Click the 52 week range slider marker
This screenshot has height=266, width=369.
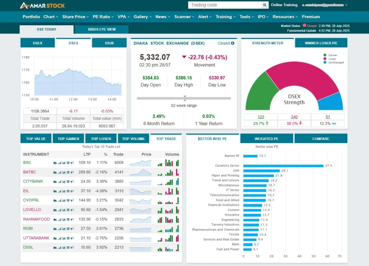pos(185,98)
